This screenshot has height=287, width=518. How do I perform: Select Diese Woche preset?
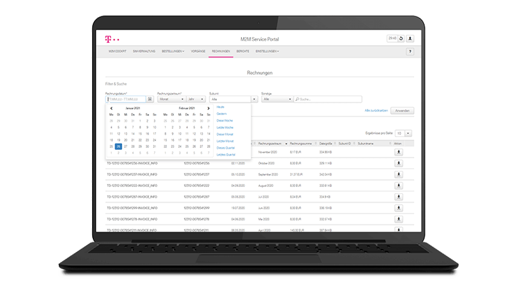[224, 121]
